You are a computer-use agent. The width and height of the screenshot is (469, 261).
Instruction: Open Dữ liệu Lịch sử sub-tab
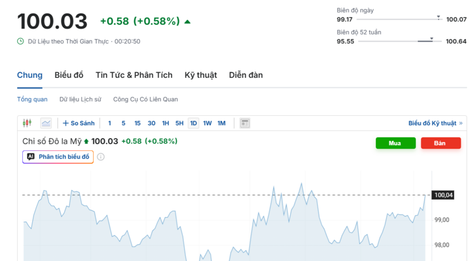(80, 99)
